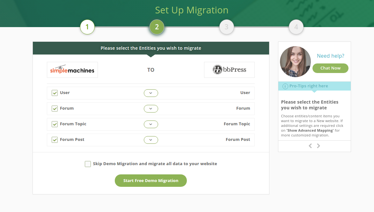Go to migration step 1
The height and width of the screenshot is (212, 374).
(x=87, y=27)
